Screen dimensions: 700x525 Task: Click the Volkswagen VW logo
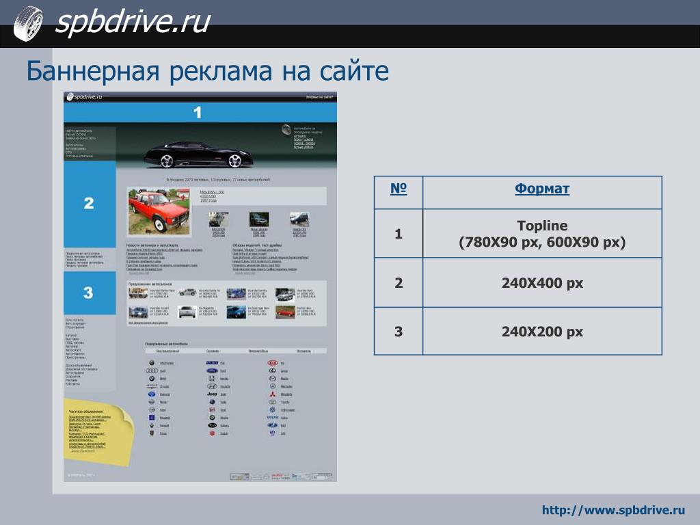click(272, 410)
